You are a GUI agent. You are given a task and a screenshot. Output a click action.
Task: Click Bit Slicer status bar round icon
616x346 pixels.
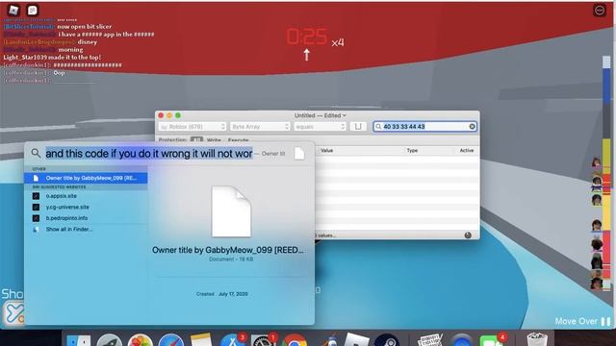[x=468, y=235]
